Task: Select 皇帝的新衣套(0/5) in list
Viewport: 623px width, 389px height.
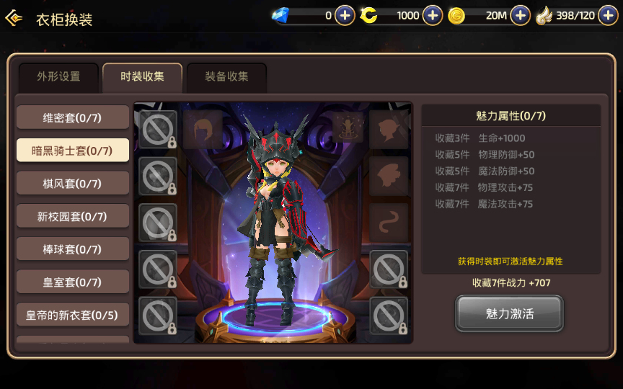Action: [x=73, y=315]
